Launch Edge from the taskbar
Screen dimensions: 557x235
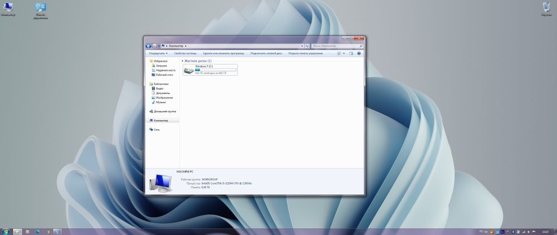pos(38,232)
